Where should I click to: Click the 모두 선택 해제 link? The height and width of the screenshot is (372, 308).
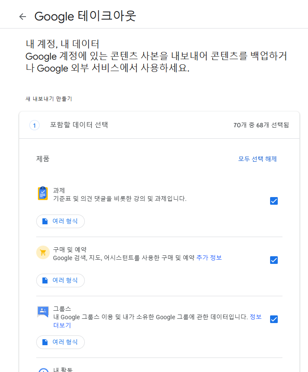pos(257,159)
